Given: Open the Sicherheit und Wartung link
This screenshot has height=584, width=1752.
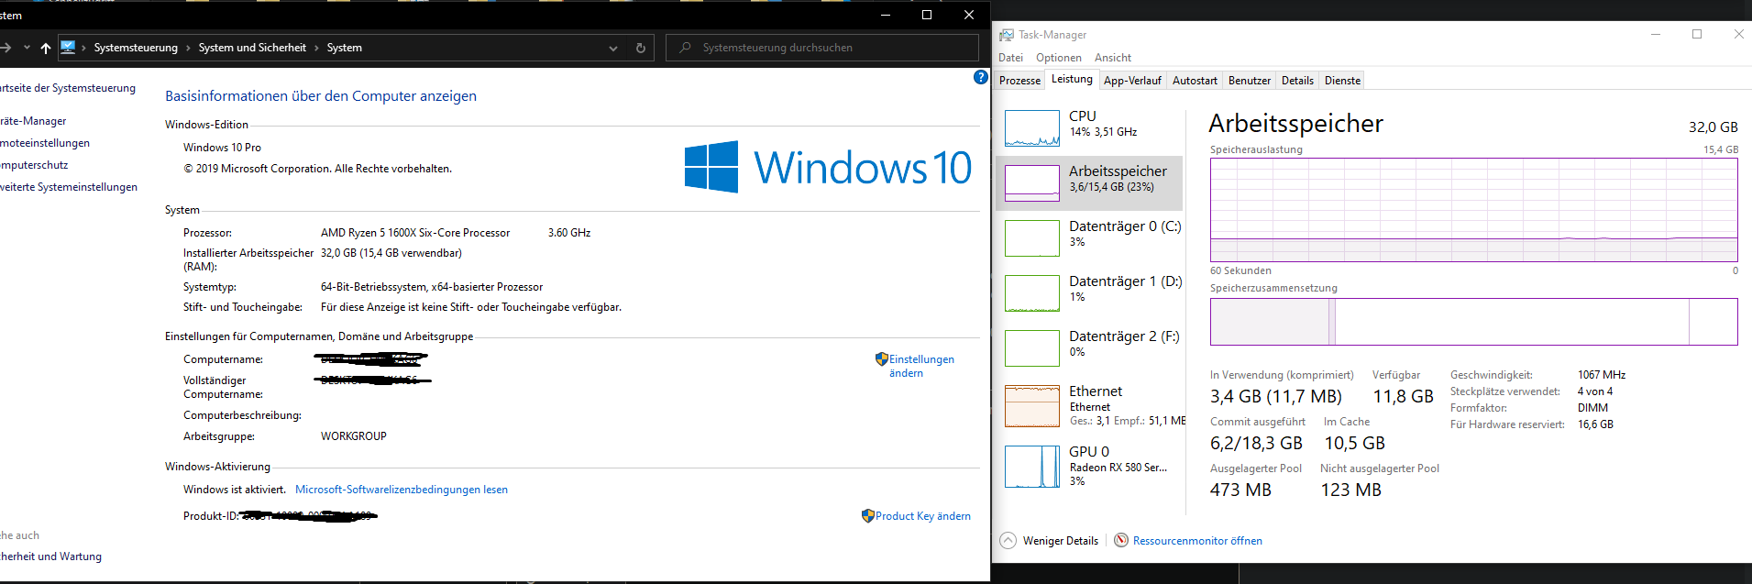Looking at the screenshot, I should [50, 556].
